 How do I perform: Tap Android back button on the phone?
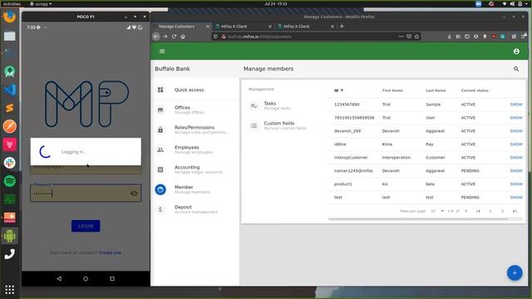59,279
